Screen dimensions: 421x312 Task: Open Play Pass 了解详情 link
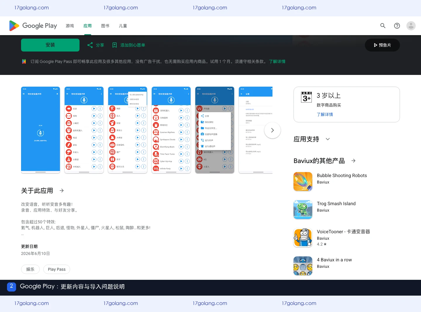coord(277,61)
